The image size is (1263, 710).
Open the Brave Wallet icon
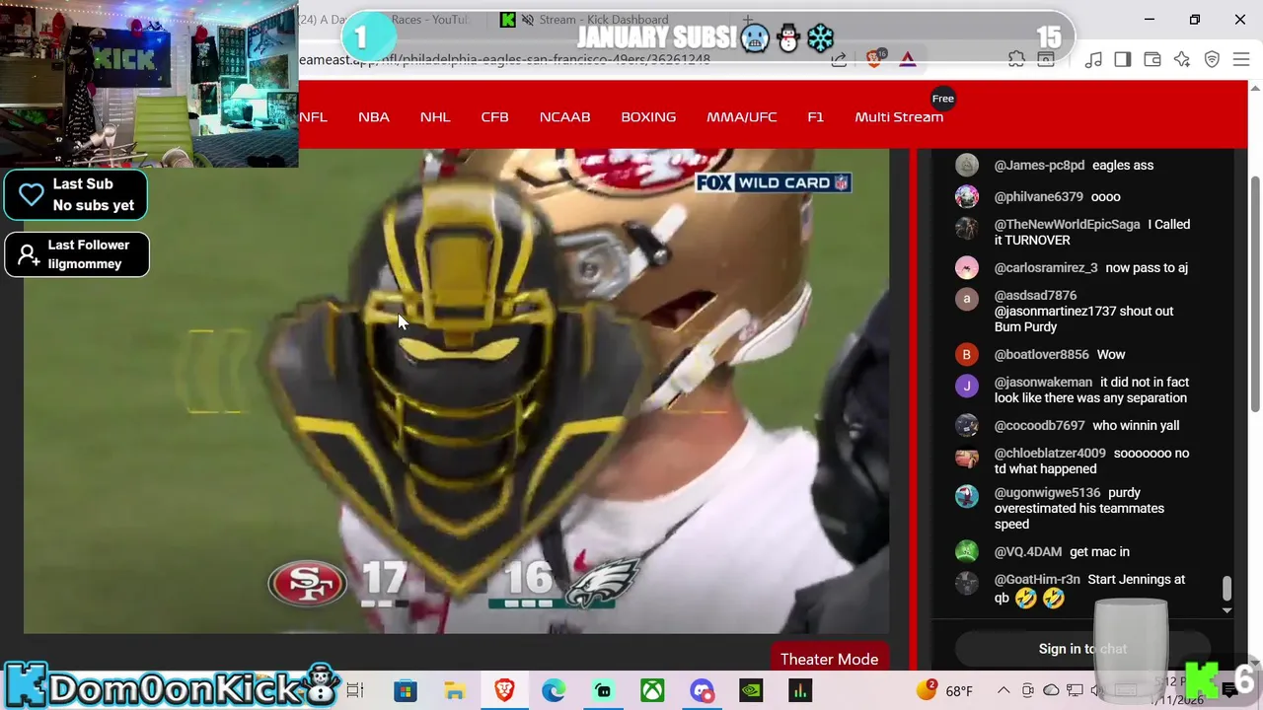point(1152,60)
